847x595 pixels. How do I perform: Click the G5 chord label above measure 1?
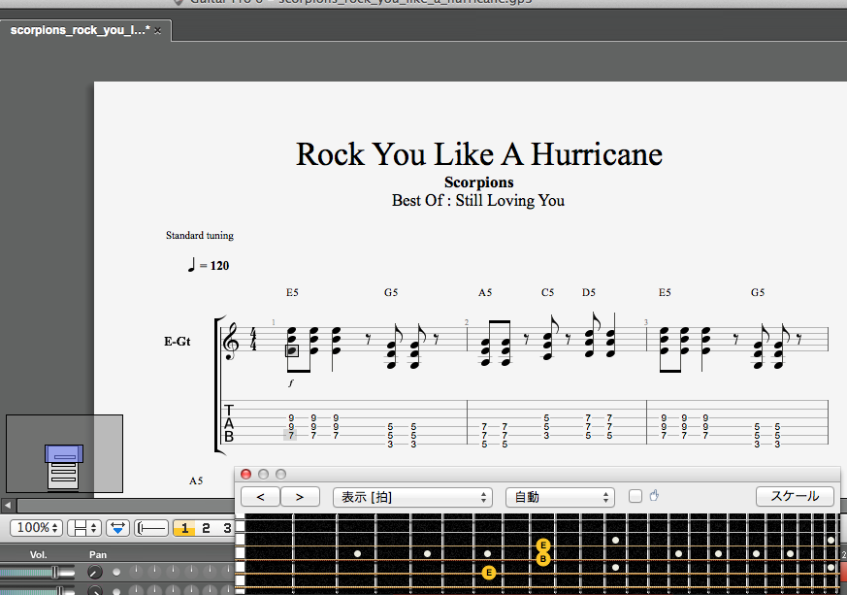391,292
